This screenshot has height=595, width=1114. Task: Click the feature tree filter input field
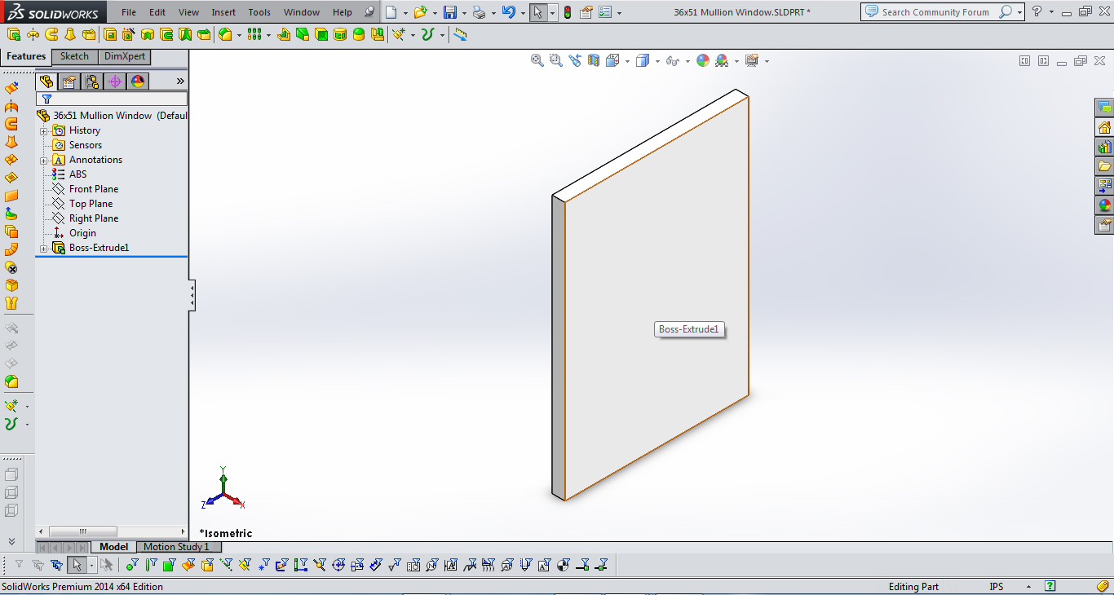pyautogui.click(x=112, y=99)
